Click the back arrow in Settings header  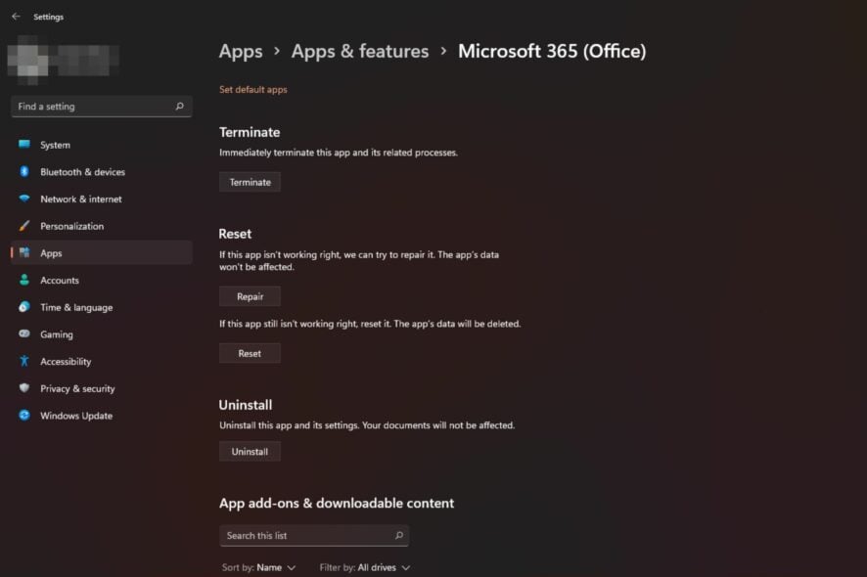pos(16,17)
